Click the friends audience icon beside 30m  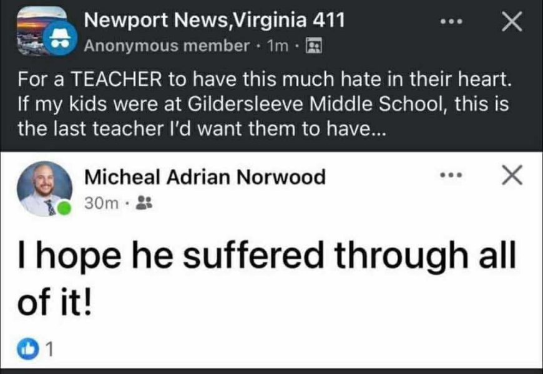[144, 203]
